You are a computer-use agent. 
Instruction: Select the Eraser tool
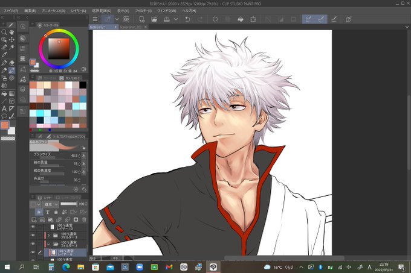11,63
